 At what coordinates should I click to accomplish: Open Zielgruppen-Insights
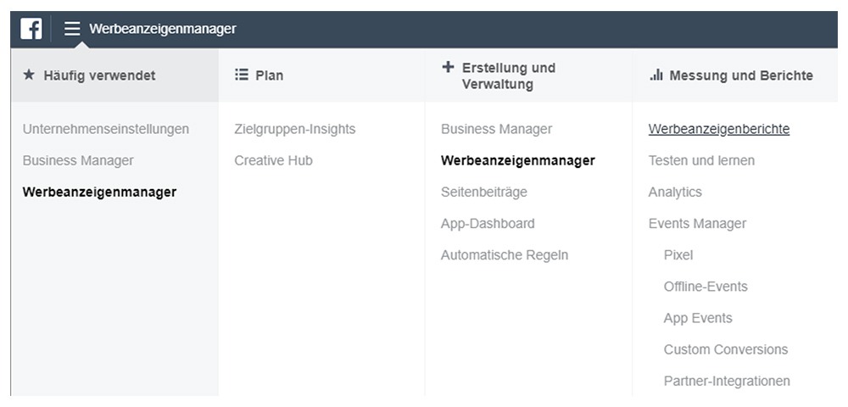pos(295,129)
